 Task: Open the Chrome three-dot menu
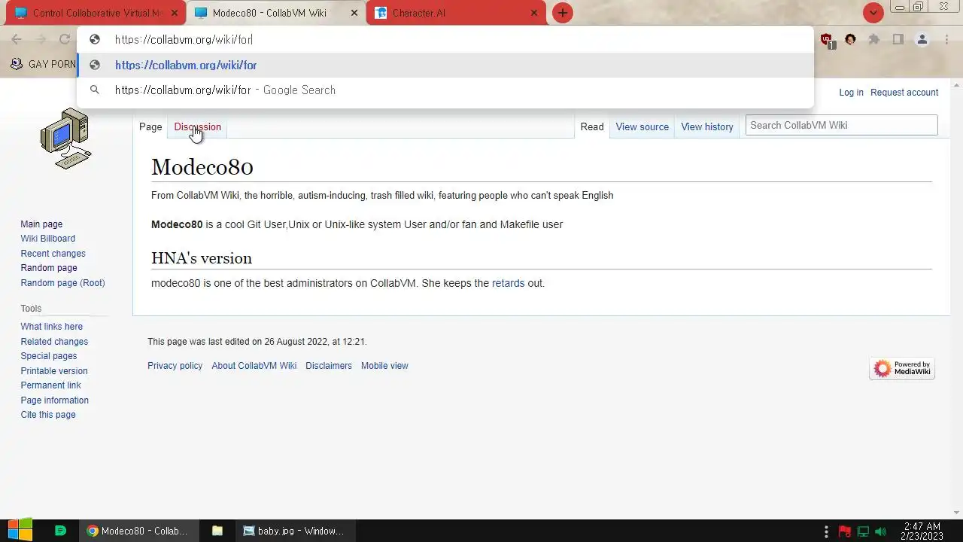point(946,40)
